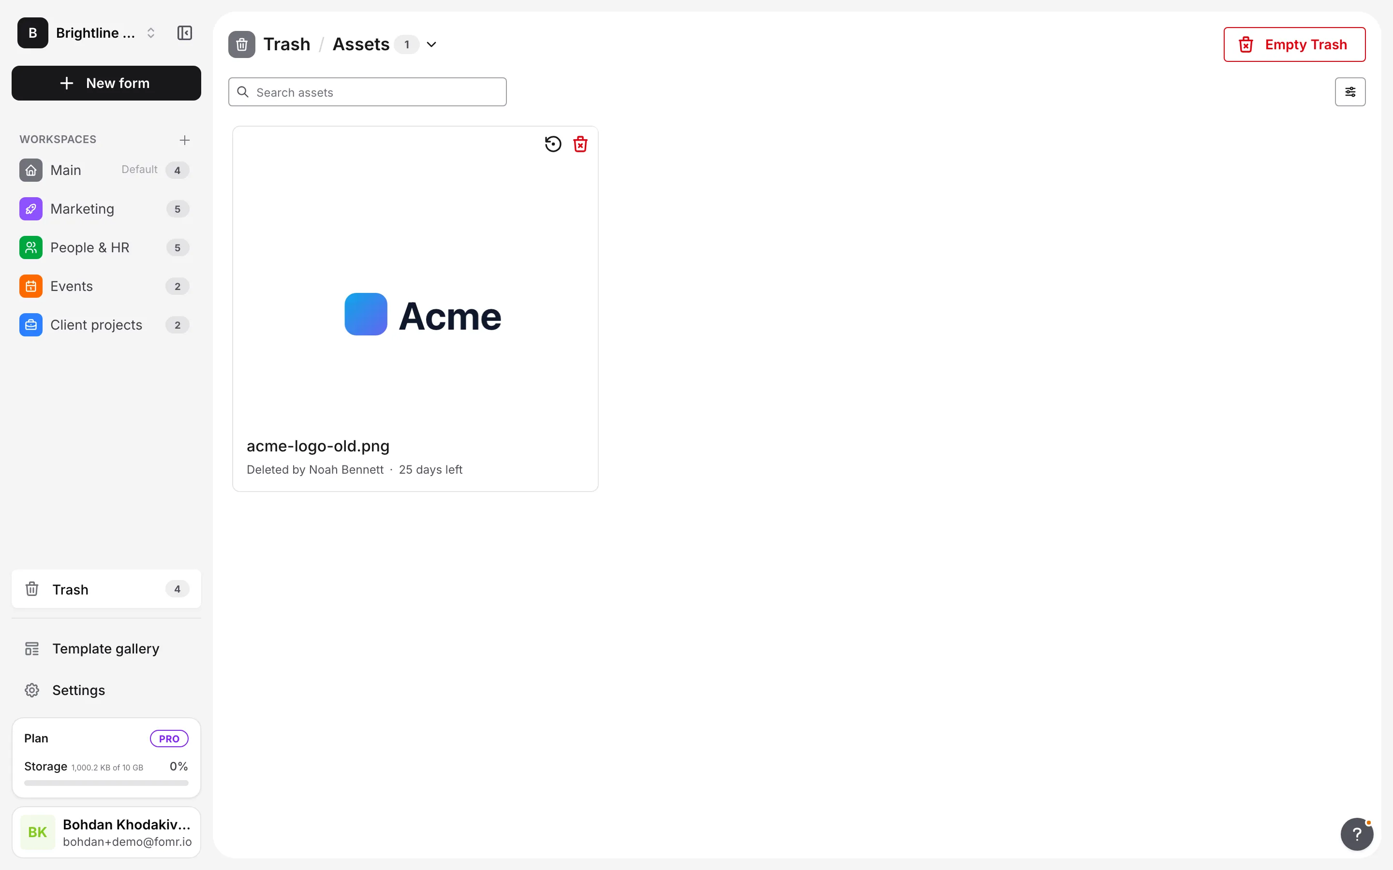Viewport: 1393px width, 870px height.
Task: Open Trash in the sidebar
Action: point(106,589)
